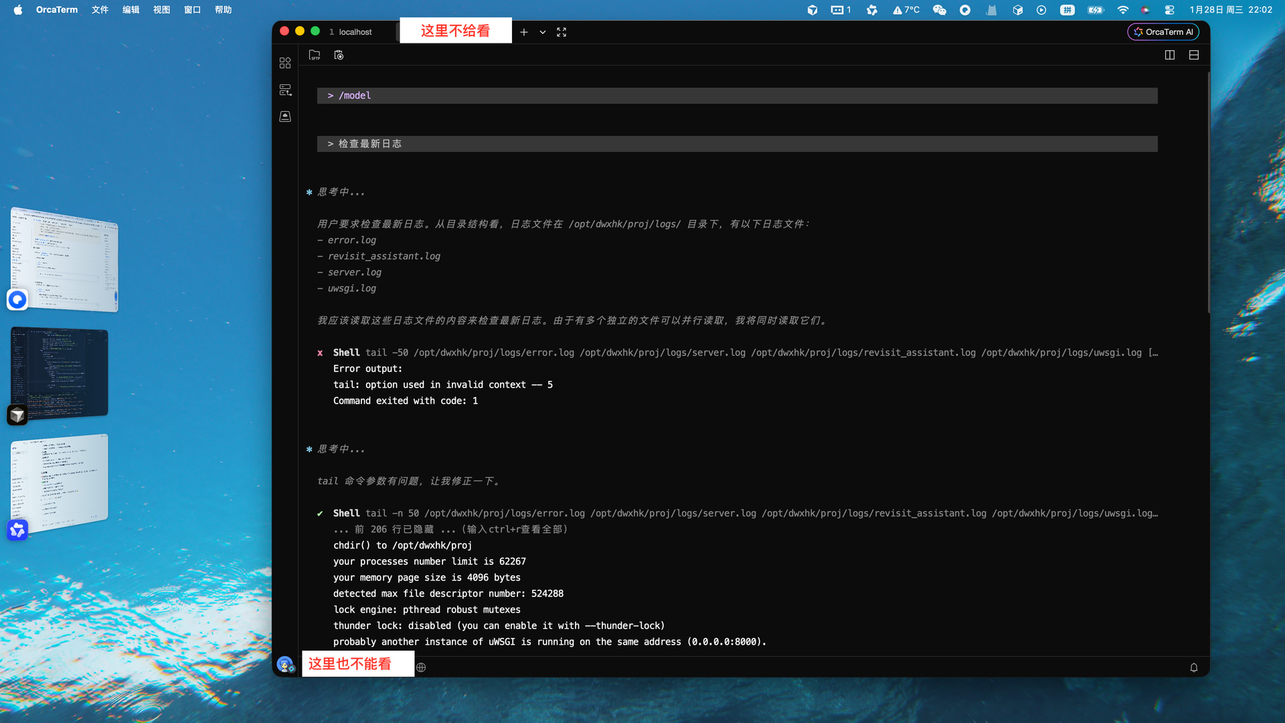
Task: Open the 视图 menu
Action: click(x=161, y=10)
